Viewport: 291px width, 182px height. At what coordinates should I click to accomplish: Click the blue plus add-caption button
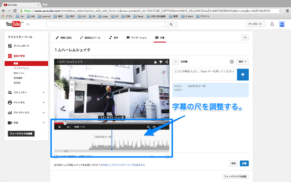point(243,75)
